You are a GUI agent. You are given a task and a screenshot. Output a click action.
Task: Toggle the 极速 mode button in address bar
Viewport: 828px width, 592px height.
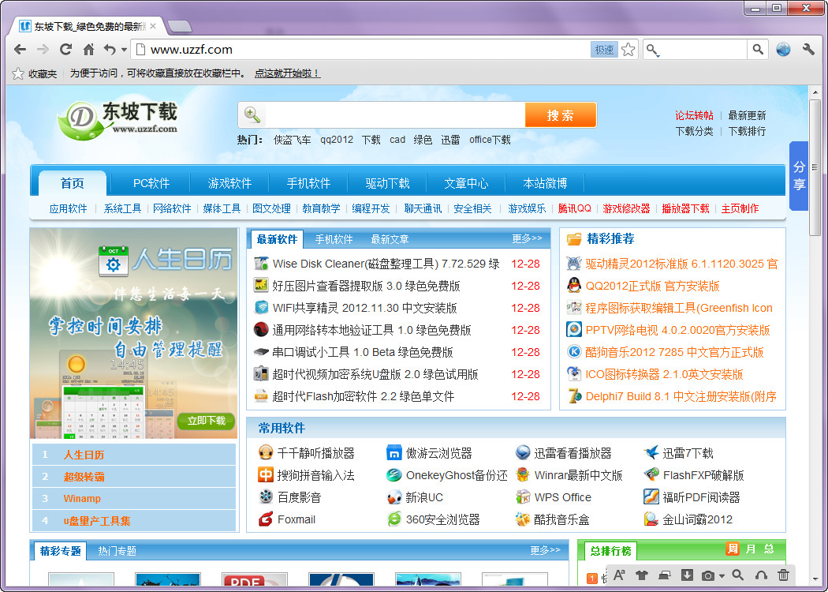[604, 50]
